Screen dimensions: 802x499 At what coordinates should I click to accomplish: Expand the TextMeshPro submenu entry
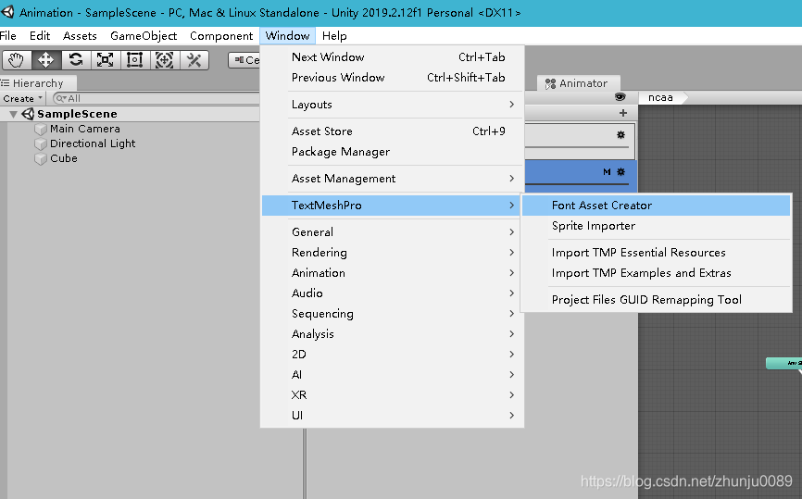pyautogui.click(x=393, y=205)
